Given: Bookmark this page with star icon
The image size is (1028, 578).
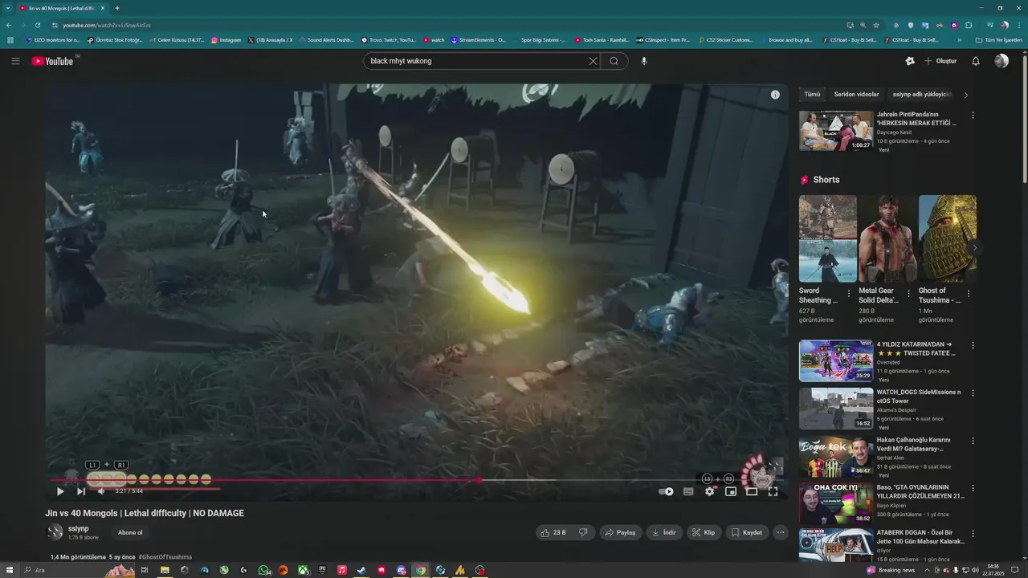Looking at the screenshot, I should pyautogui.click(x=876, y=25).
